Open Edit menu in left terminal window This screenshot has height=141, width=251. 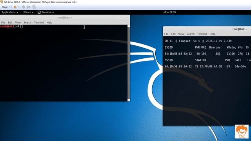(10, 23)
